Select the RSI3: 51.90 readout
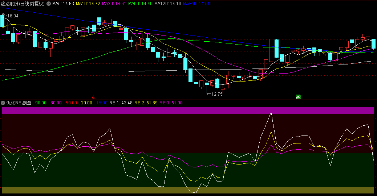Viewport: 377px width, 196px height. click(171, 103)
